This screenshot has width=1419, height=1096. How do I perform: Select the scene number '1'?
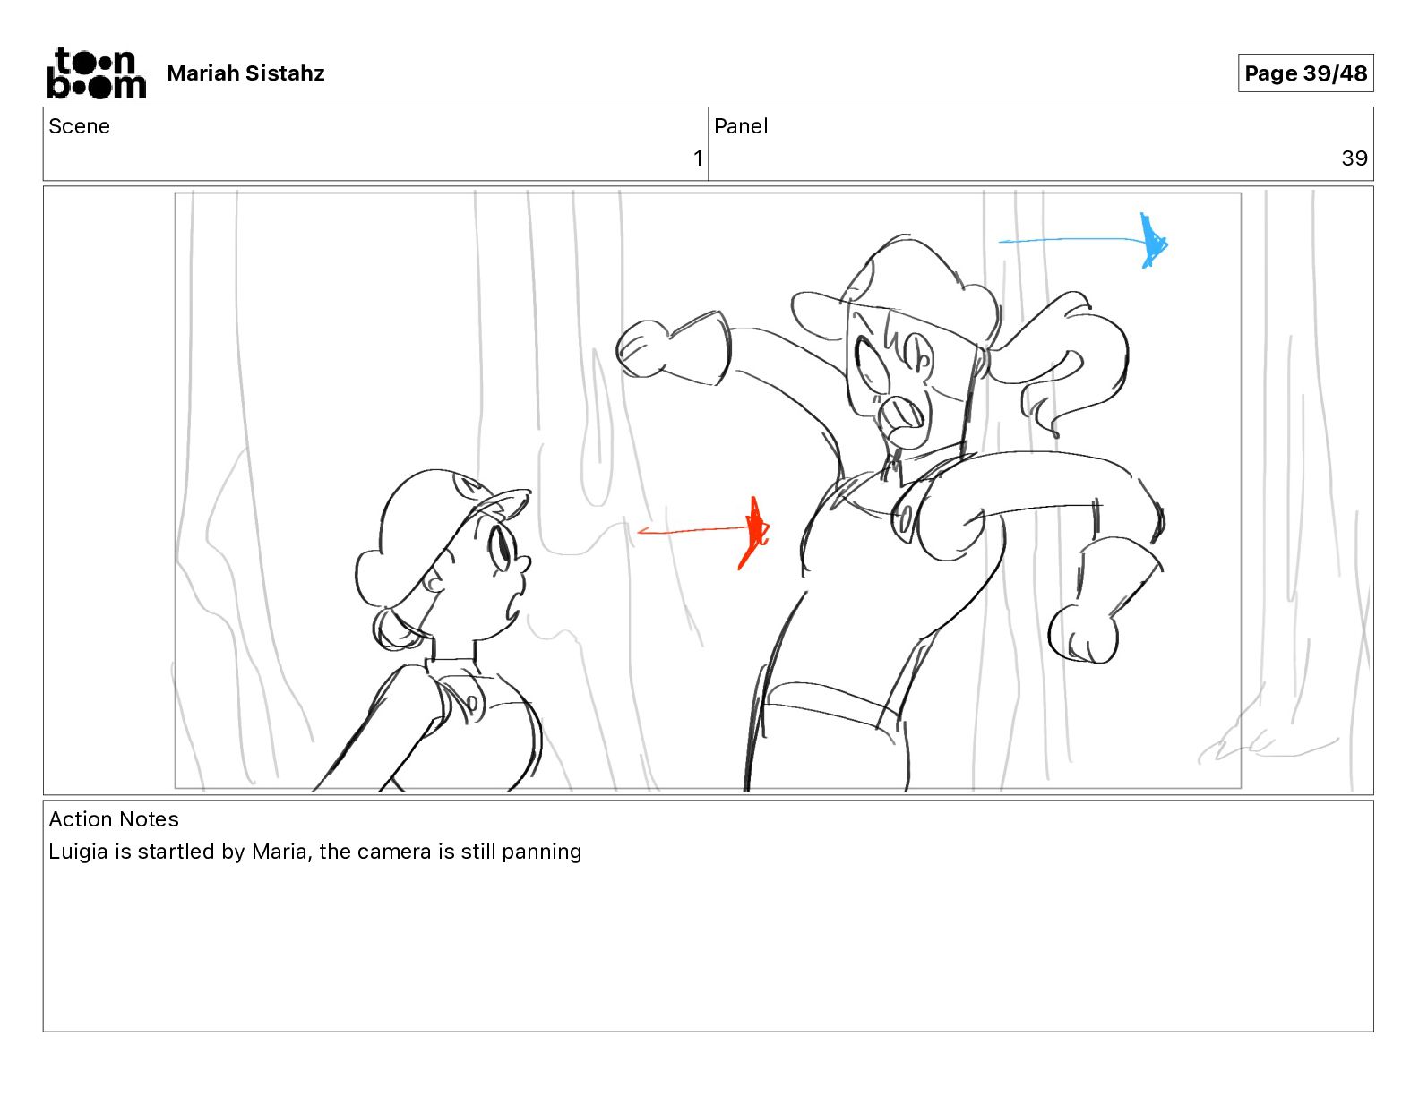pyautogui.click(x=698, y=158)
